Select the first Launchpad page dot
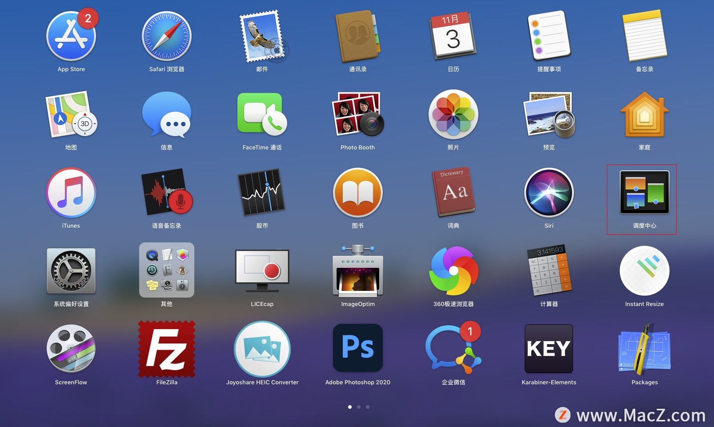 click(x=350, y=407)
